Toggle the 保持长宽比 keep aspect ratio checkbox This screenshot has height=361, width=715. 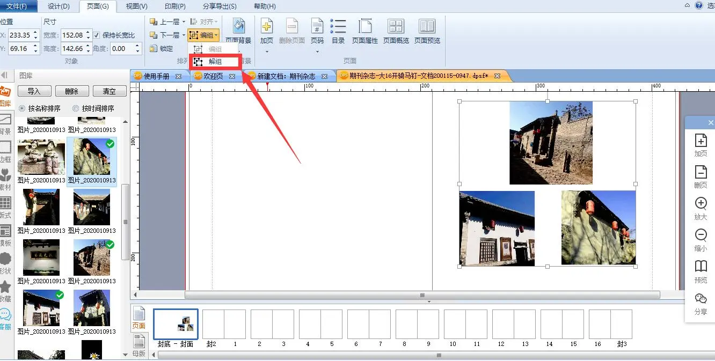97,35
